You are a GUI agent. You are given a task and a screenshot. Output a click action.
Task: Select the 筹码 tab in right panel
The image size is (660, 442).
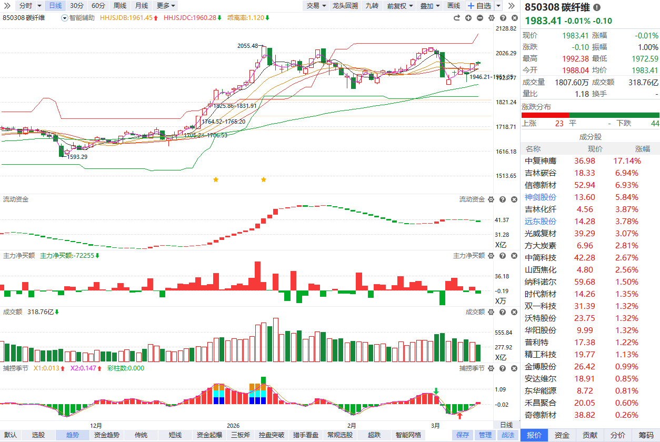(x=646, y=435)
